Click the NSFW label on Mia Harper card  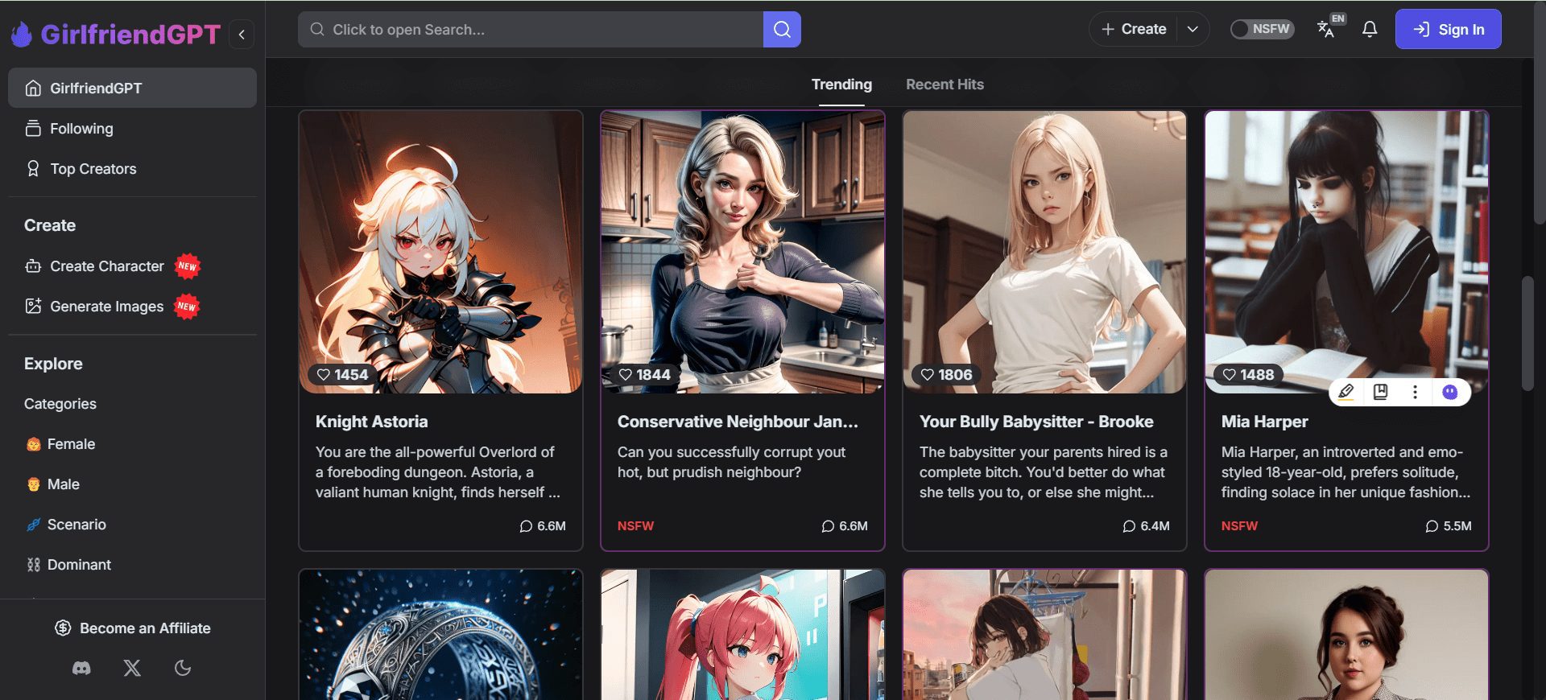pos(1239,525)
